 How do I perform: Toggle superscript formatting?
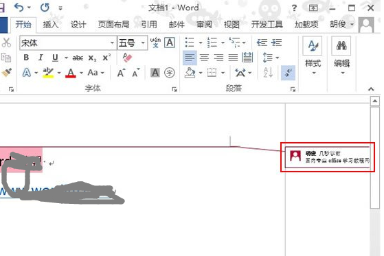pos(106,58)
